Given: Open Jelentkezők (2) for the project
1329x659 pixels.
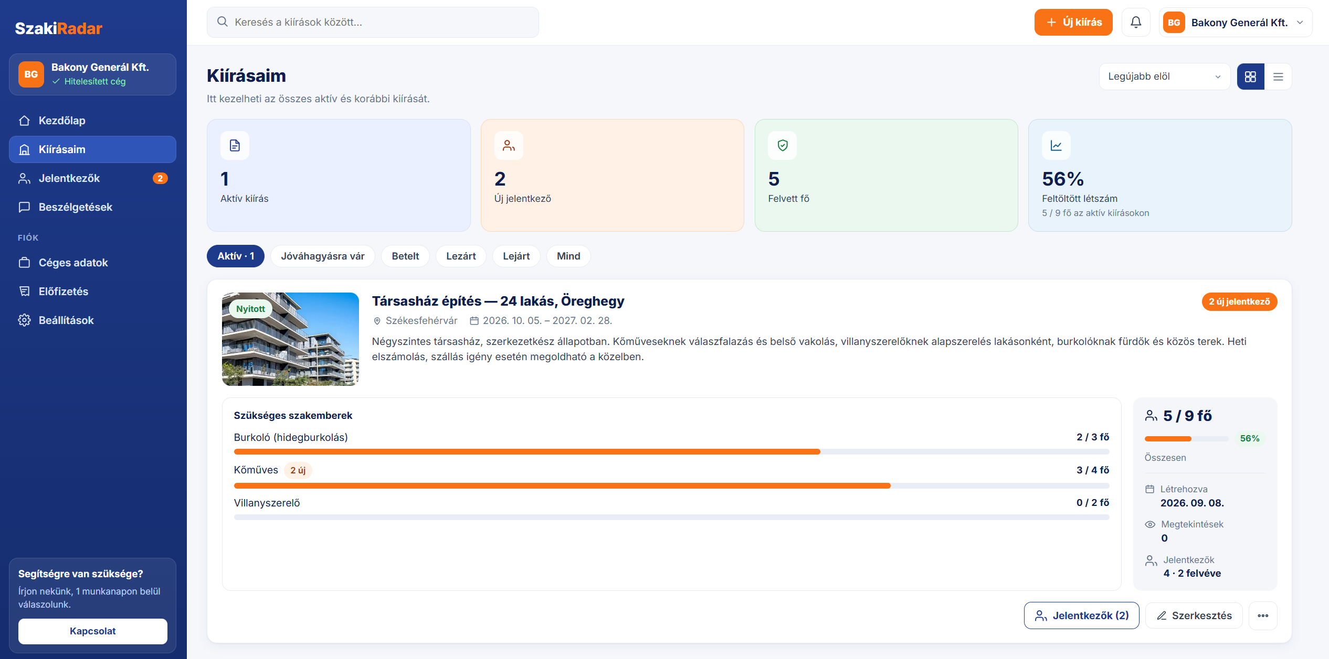Looking at the screenshot, I should 1082,615.
